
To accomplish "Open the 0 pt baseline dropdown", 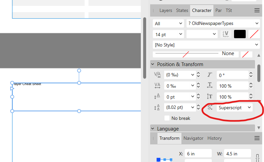I will click(x=180, y=97).
